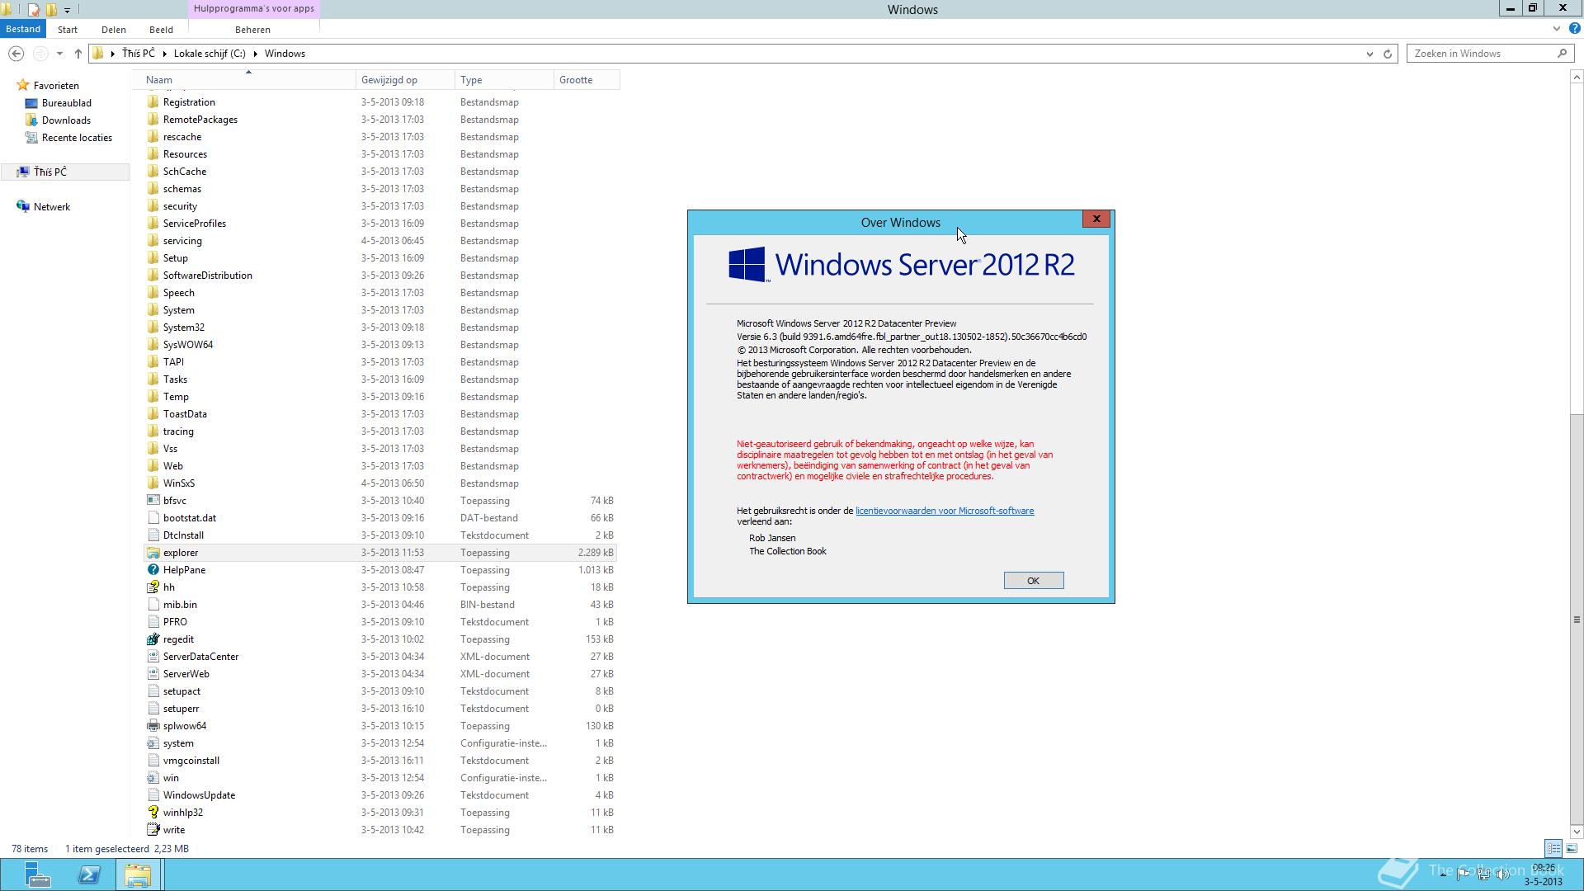Click the hh help application icon

tap(153, 587)
